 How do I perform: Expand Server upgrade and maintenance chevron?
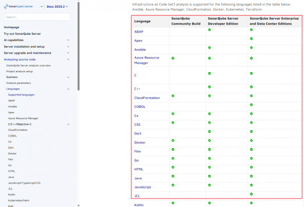(68, 53)
